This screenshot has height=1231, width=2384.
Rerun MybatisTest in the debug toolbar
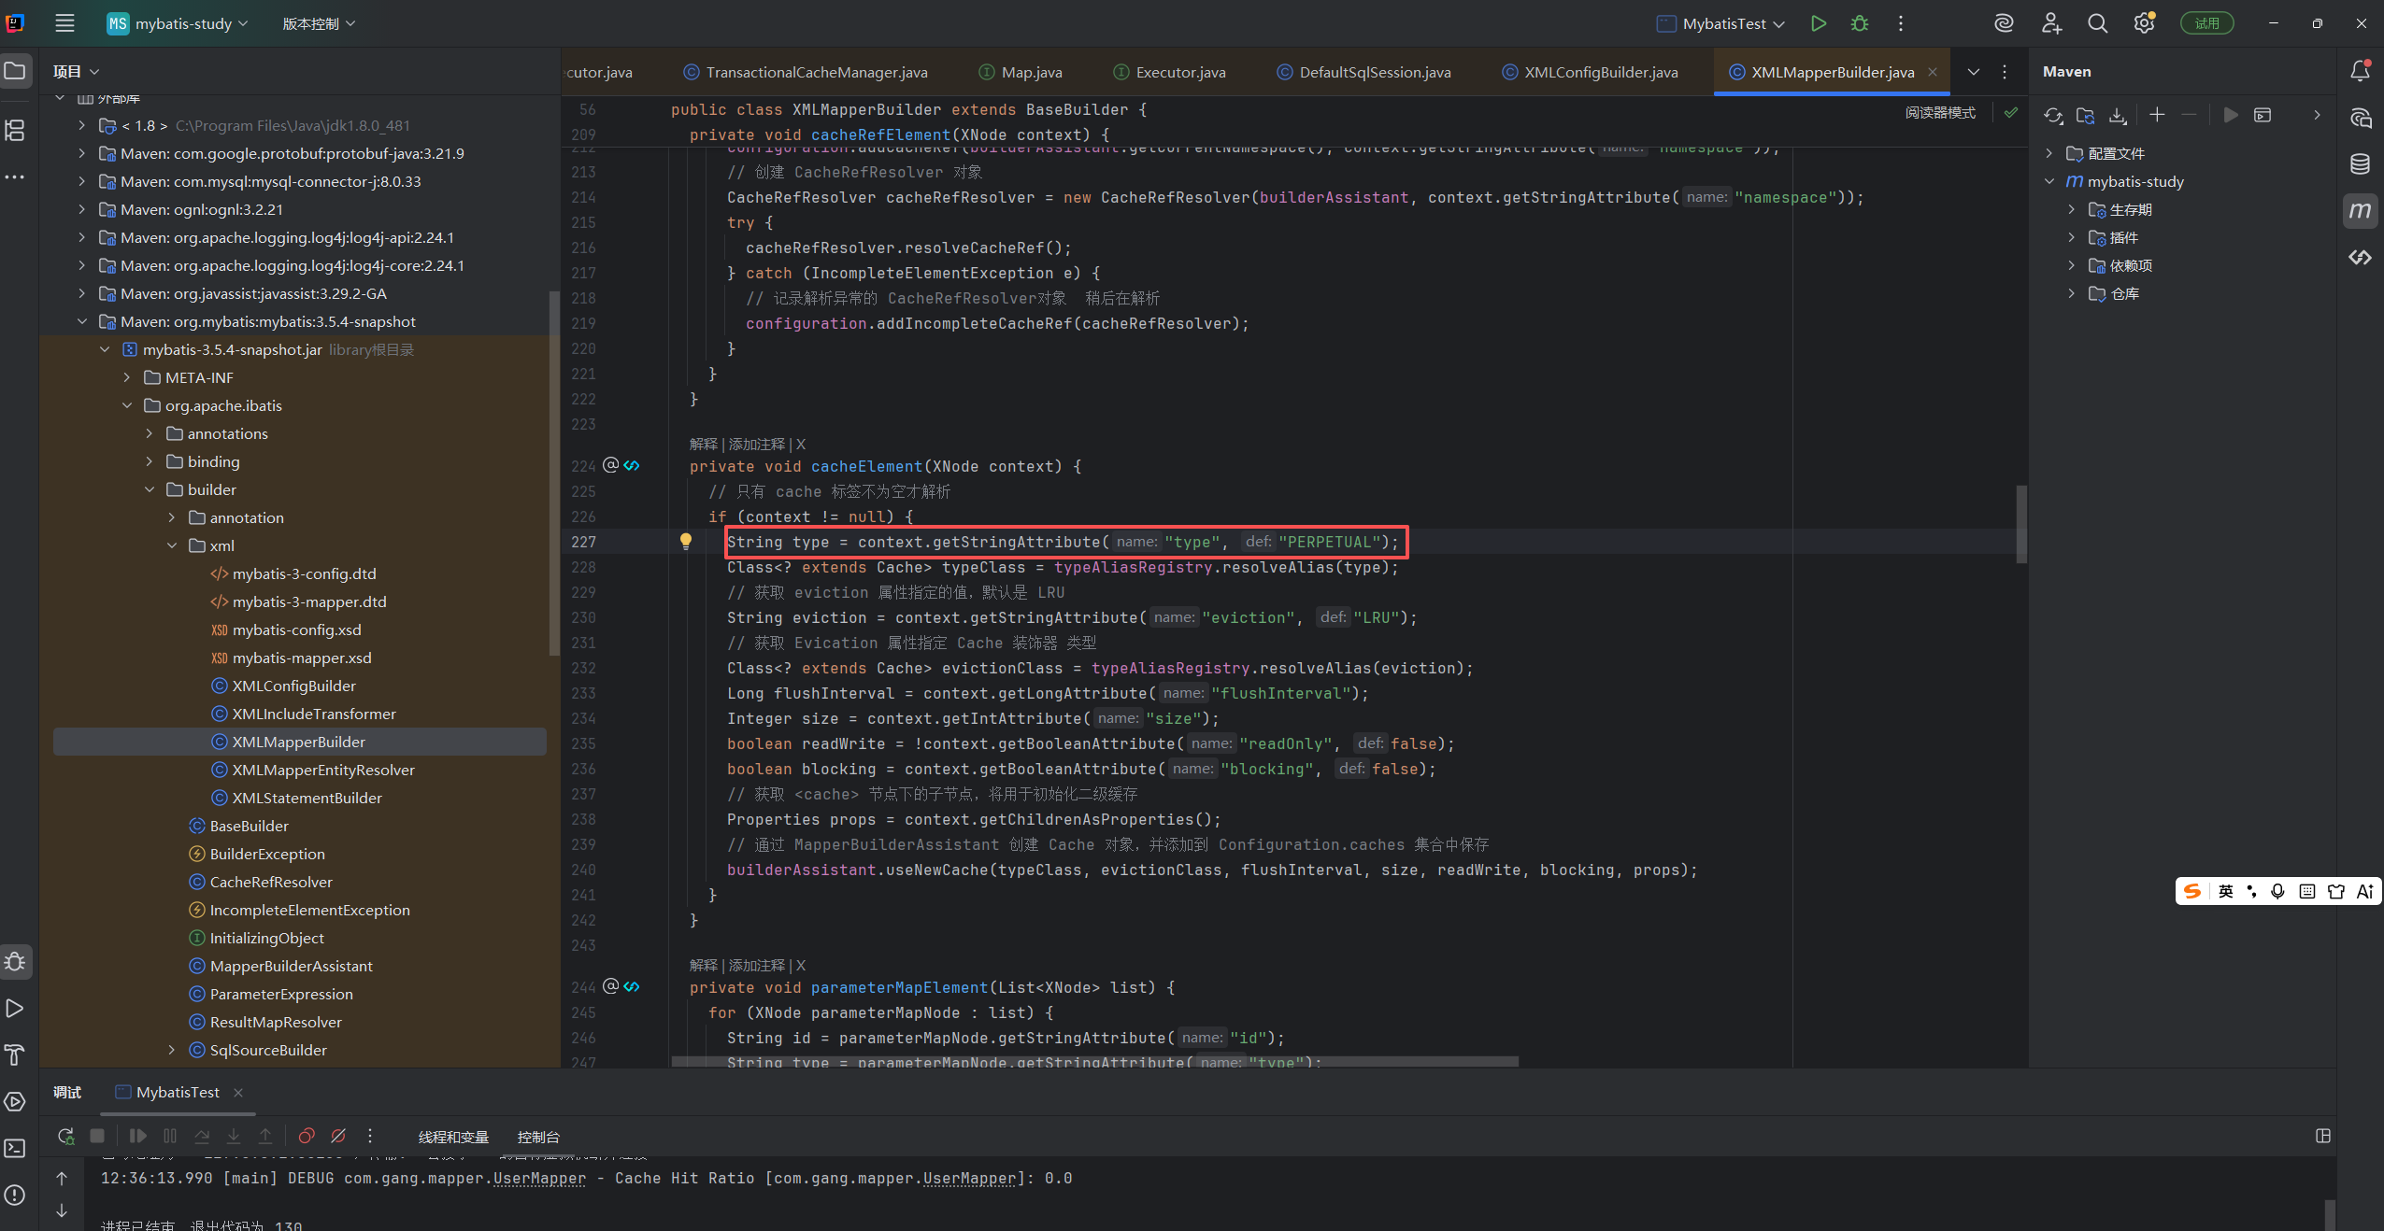(65, 1136)
